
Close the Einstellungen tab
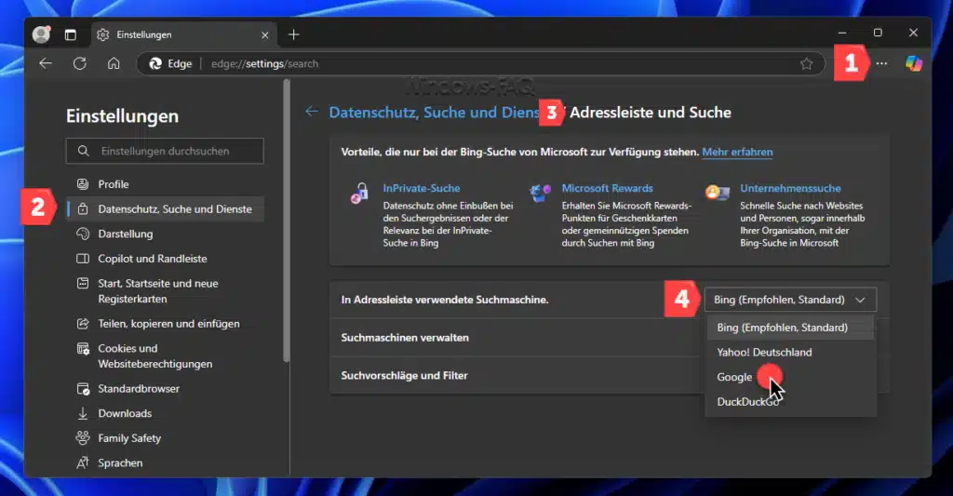coord(265,35)
